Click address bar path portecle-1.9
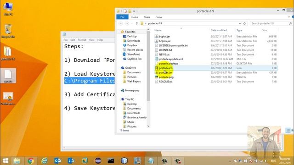The width and height of the screenshot is (294, 165). 155,23
